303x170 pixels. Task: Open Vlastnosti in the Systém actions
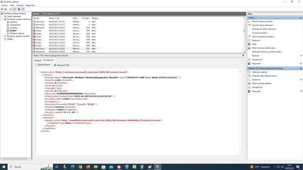256,40
